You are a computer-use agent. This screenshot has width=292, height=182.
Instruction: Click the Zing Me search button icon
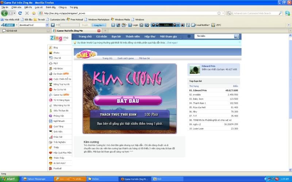[236, 36]
